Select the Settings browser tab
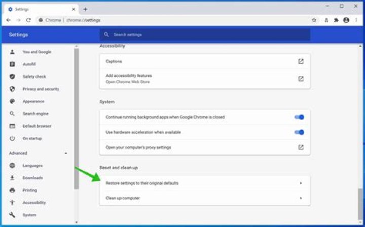The image size is (365, 227). (42, 9)
